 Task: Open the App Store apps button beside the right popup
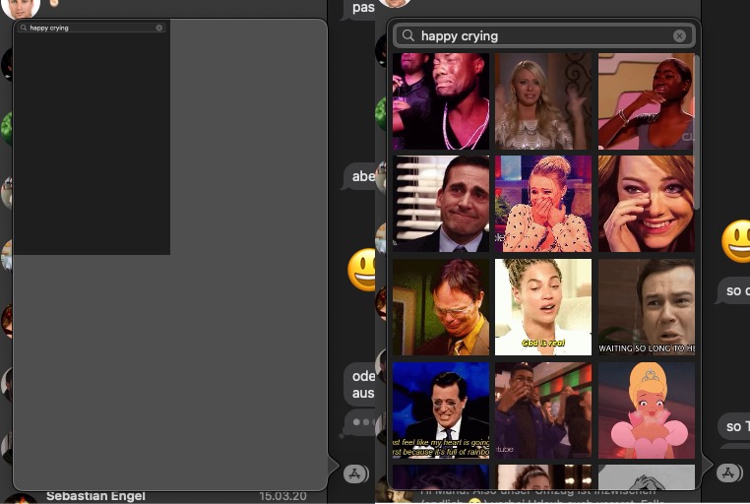click(x=729, y=472)
